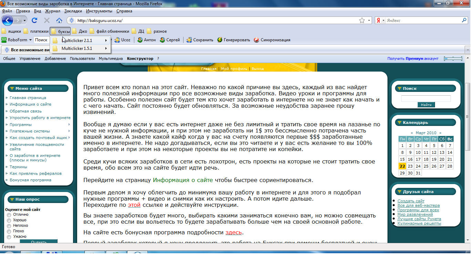
Task: Open the ДЦ bookmarks folder
Action: pyautogui.click(x=138, y=31)
